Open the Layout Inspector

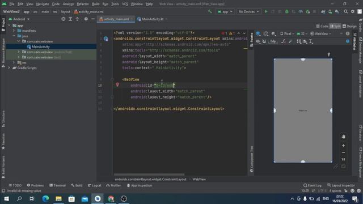click(341, 185)
